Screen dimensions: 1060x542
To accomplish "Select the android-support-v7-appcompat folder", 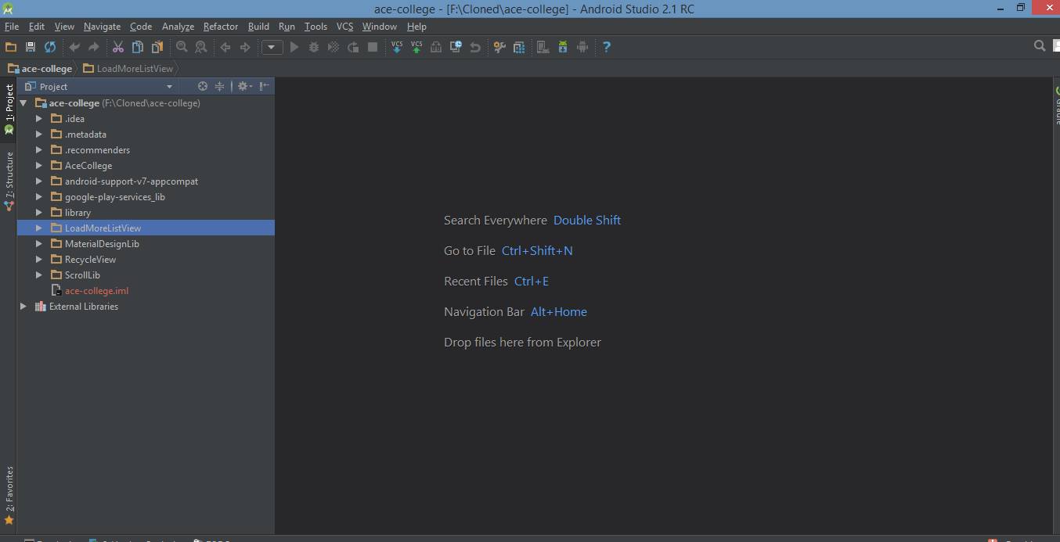I will [x=146, y=181].
